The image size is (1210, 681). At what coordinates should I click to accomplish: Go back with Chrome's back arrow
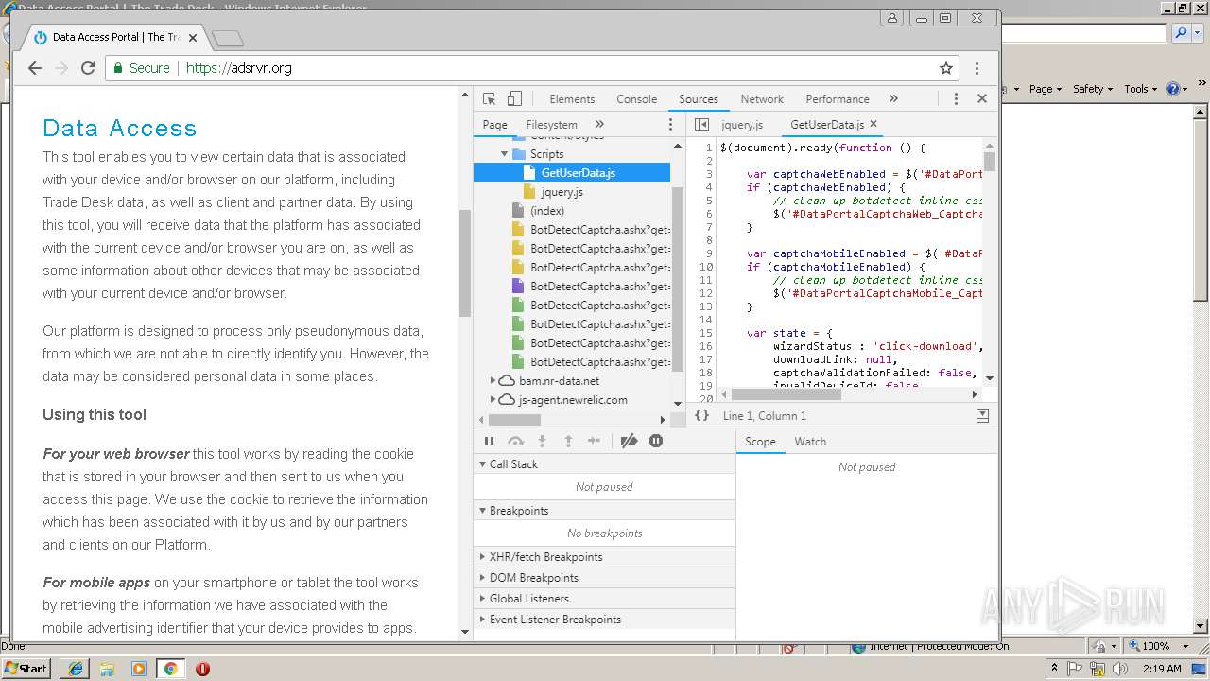(35, 68)
